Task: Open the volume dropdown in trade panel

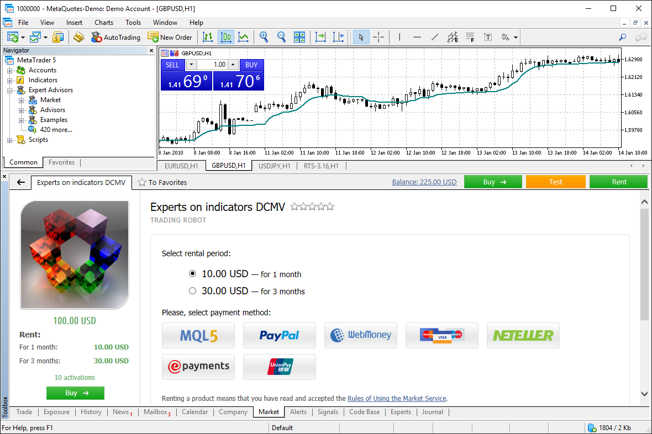Action: coord(191,65)
